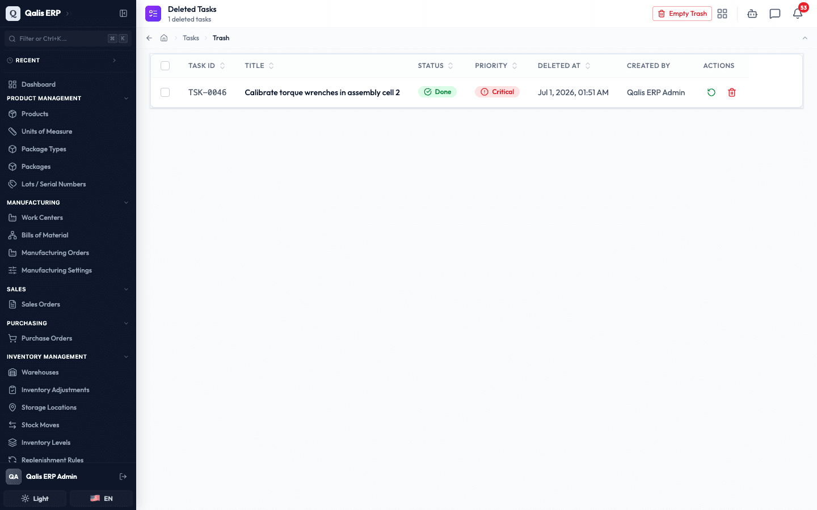This screenshot has height=510, width=817.
Task: Open the AI assistant robot icon
Action: [x=752, y=14]
